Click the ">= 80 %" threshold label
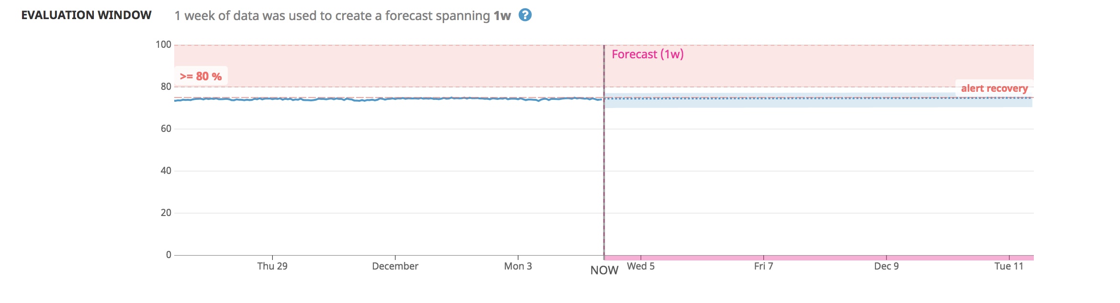 [x=201, y=76]
